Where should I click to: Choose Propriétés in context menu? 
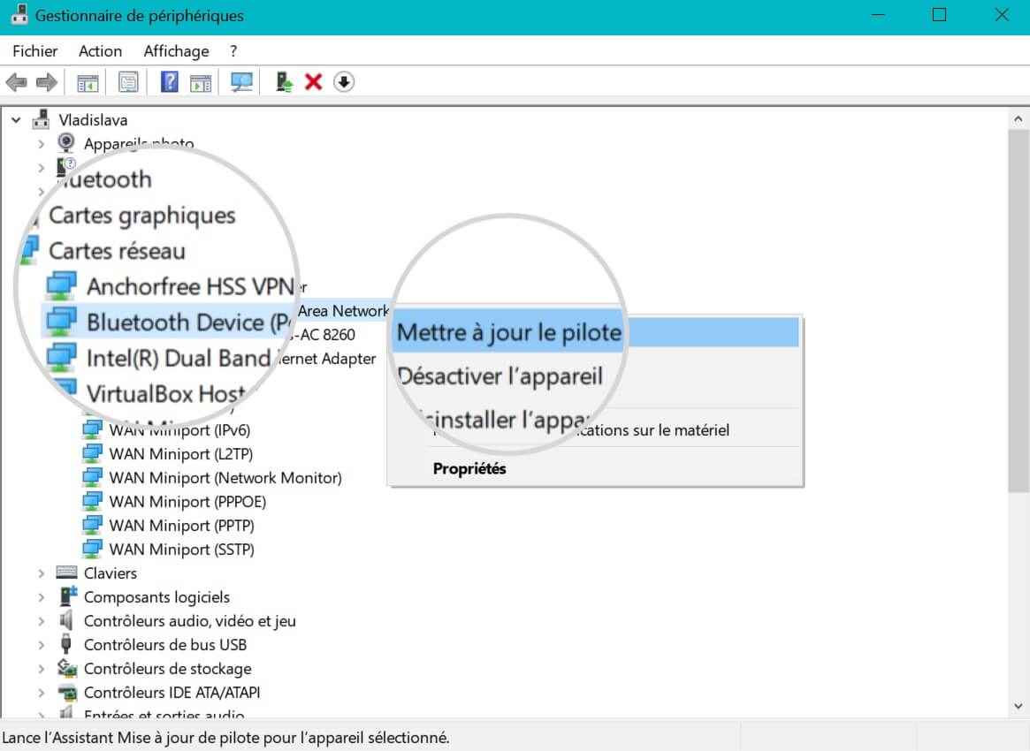point(469,469)
